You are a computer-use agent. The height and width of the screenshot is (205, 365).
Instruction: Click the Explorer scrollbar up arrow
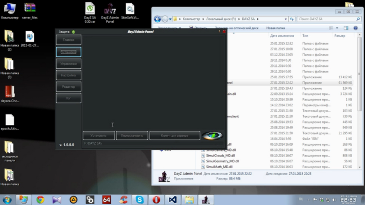[360, 35]
